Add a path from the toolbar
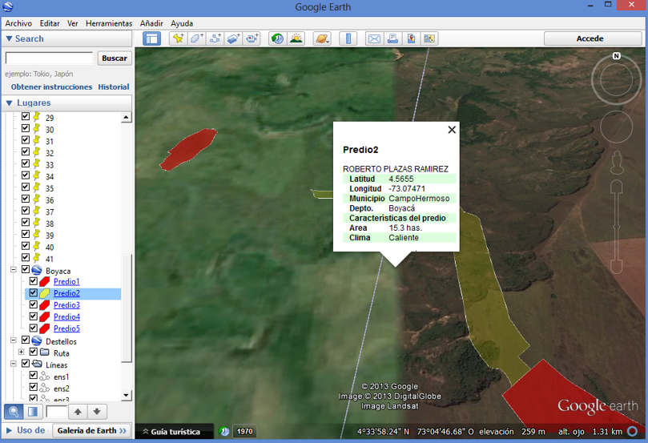This screenshot has width=648, height=443. (x=215, y=38)
